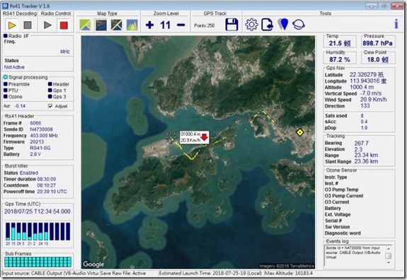
Task: Click the events log scroll down arrow
Action: (x=389, y=262)
